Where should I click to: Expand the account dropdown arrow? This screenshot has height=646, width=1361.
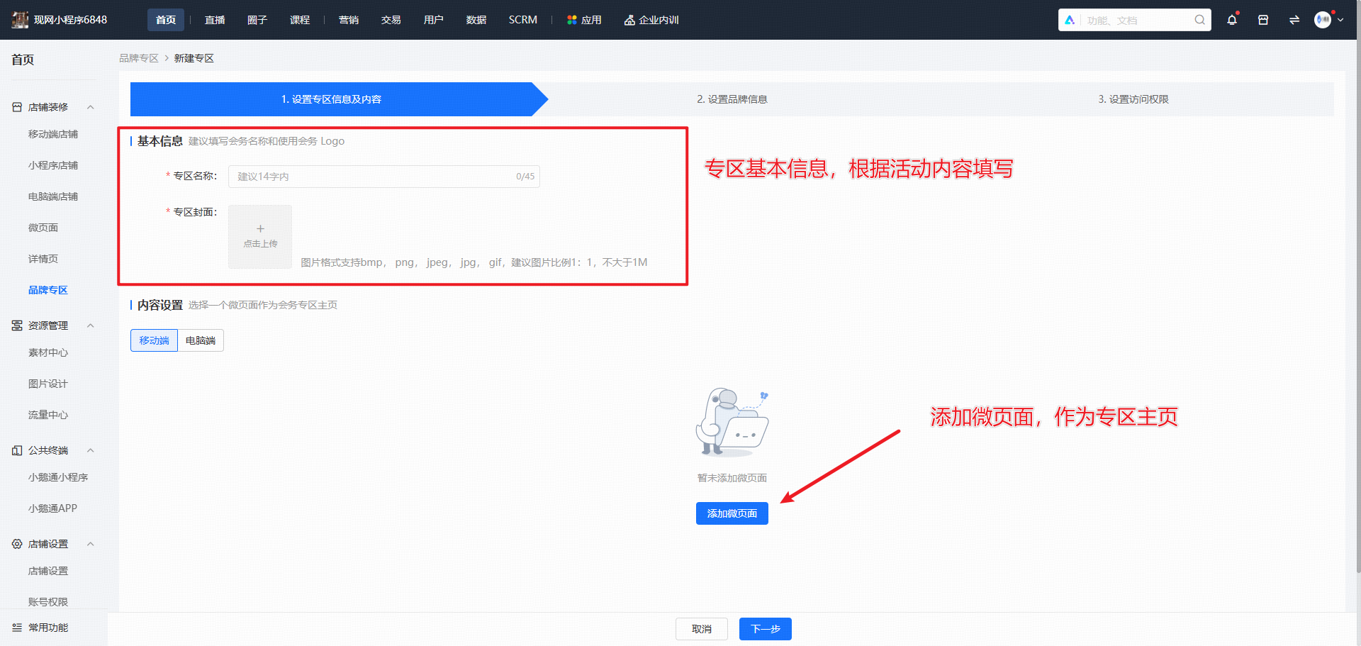coord(1340,20)
